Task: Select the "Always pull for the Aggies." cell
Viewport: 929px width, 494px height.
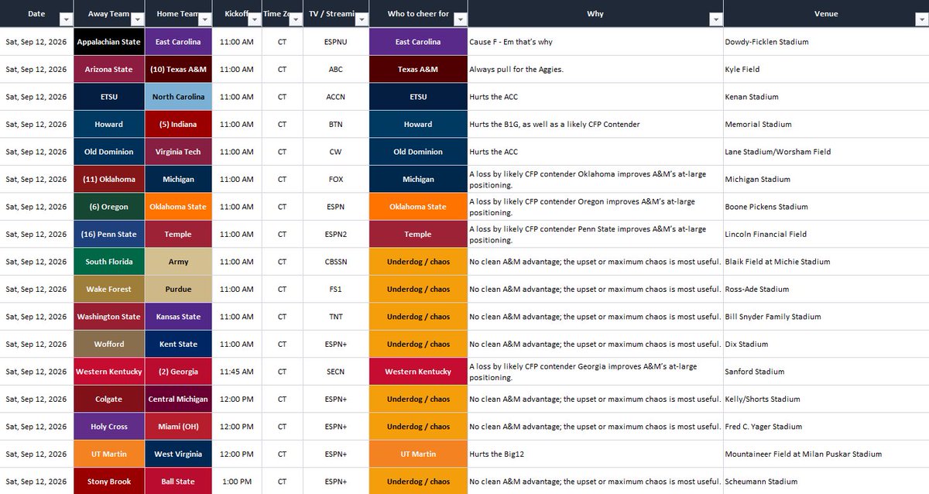Action: point(595,70)
